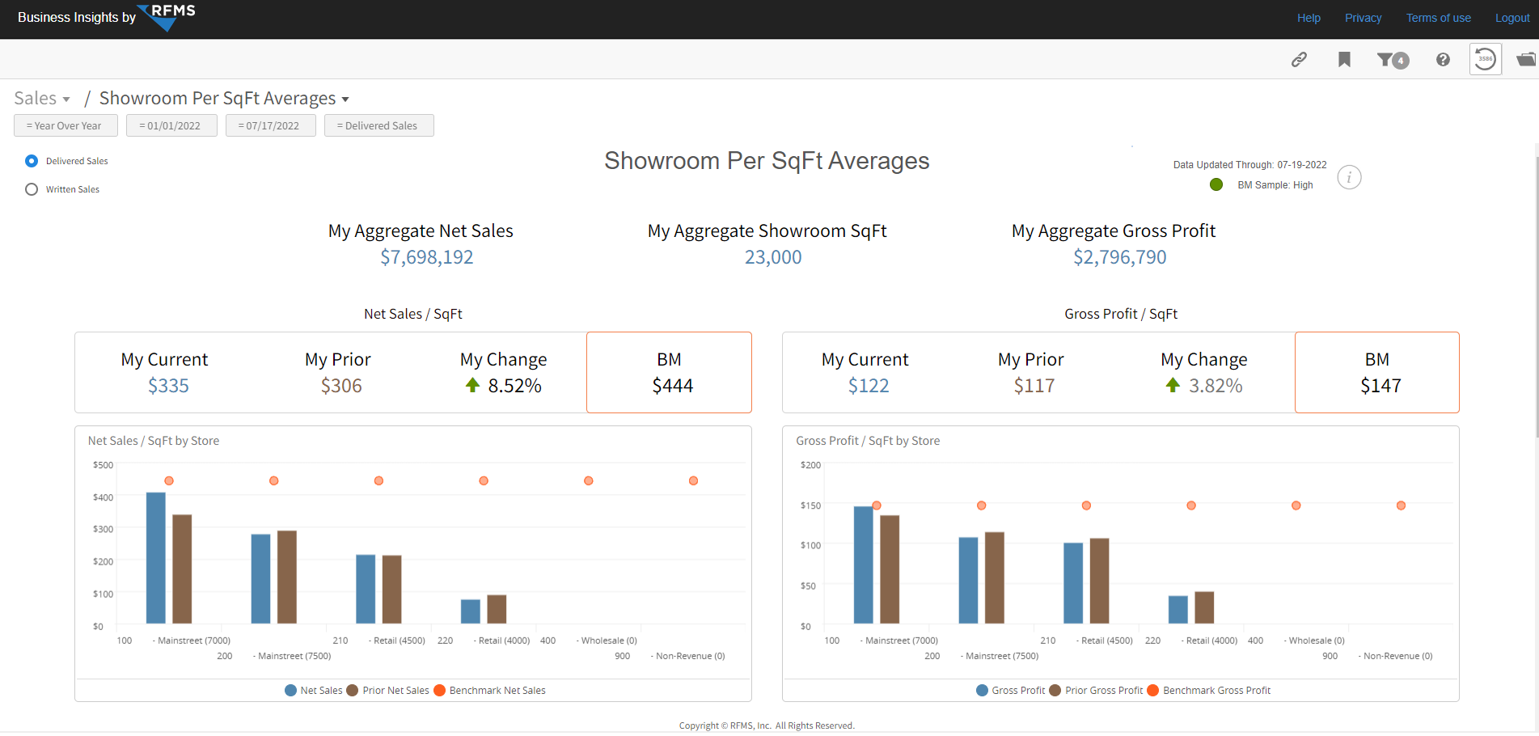Screen dimensions: 1539x736
Task: Click the Year Over Year filter chip
Action: tap(66, 125)
